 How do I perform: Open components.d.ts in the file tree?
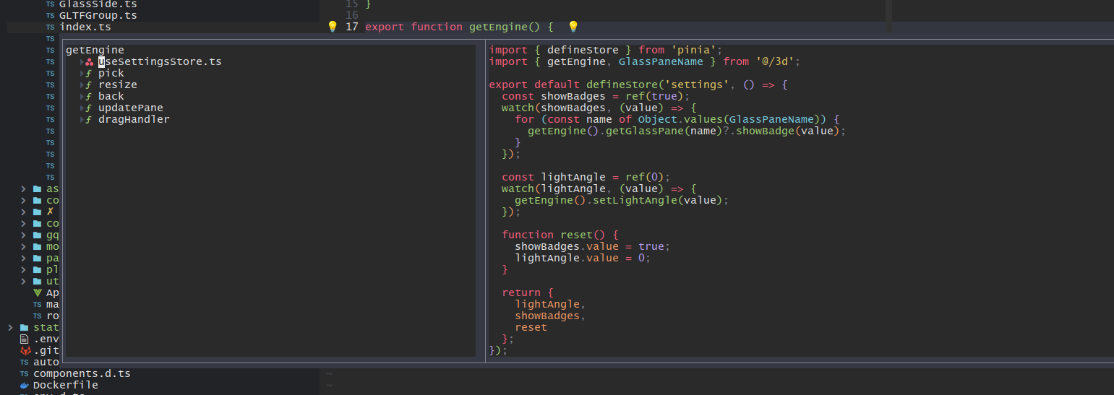82,373
